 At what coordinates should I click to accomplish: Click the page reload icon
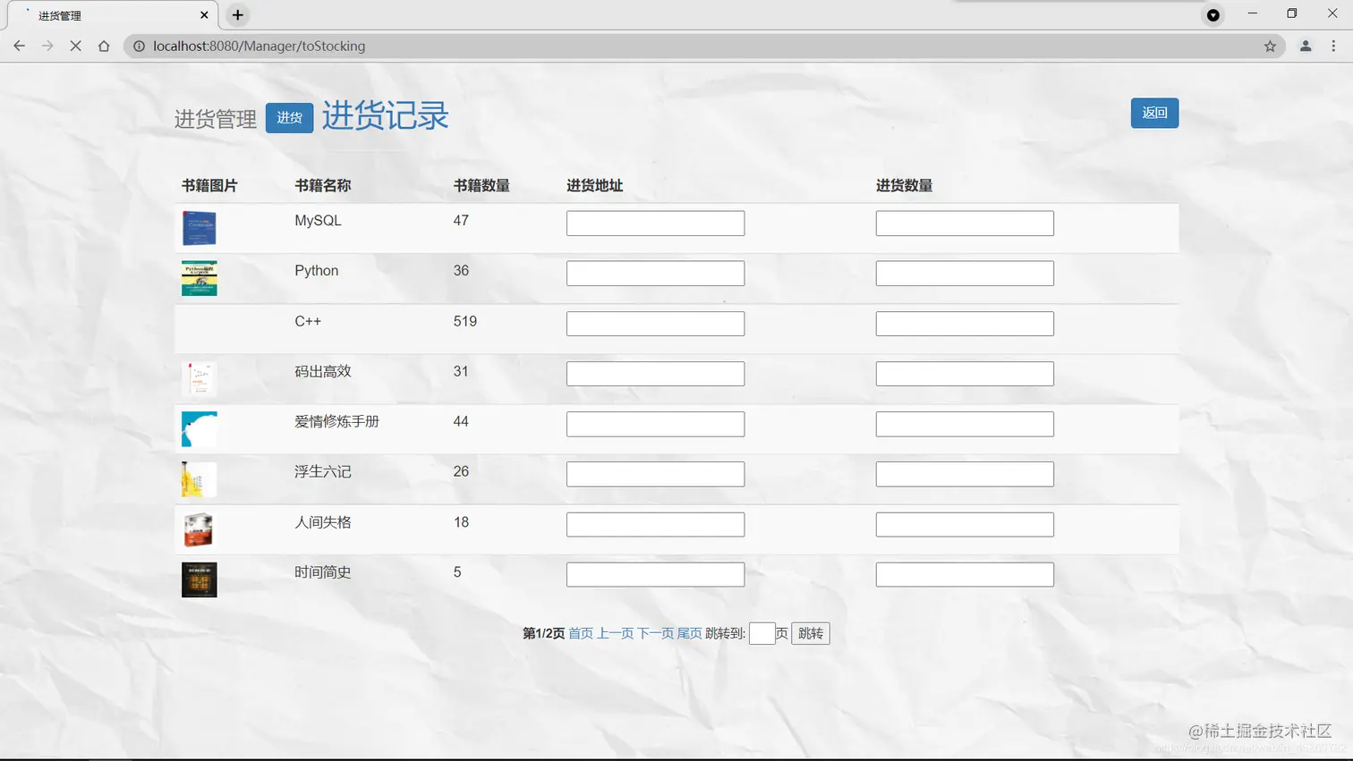coord(75,46)
